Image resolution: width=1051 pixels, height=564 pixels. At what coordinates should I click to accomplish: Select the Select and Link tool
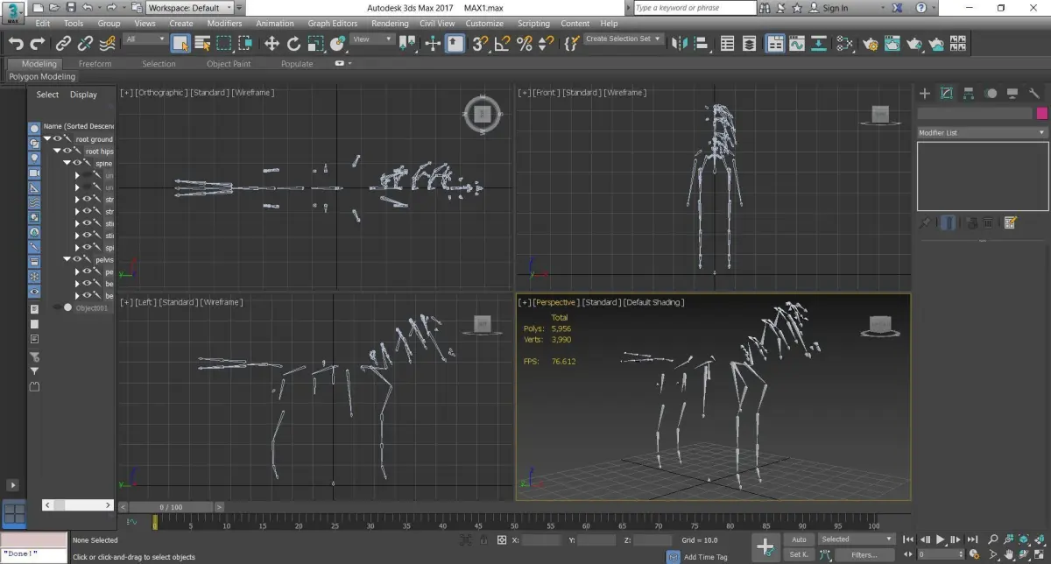click(64, 43)
